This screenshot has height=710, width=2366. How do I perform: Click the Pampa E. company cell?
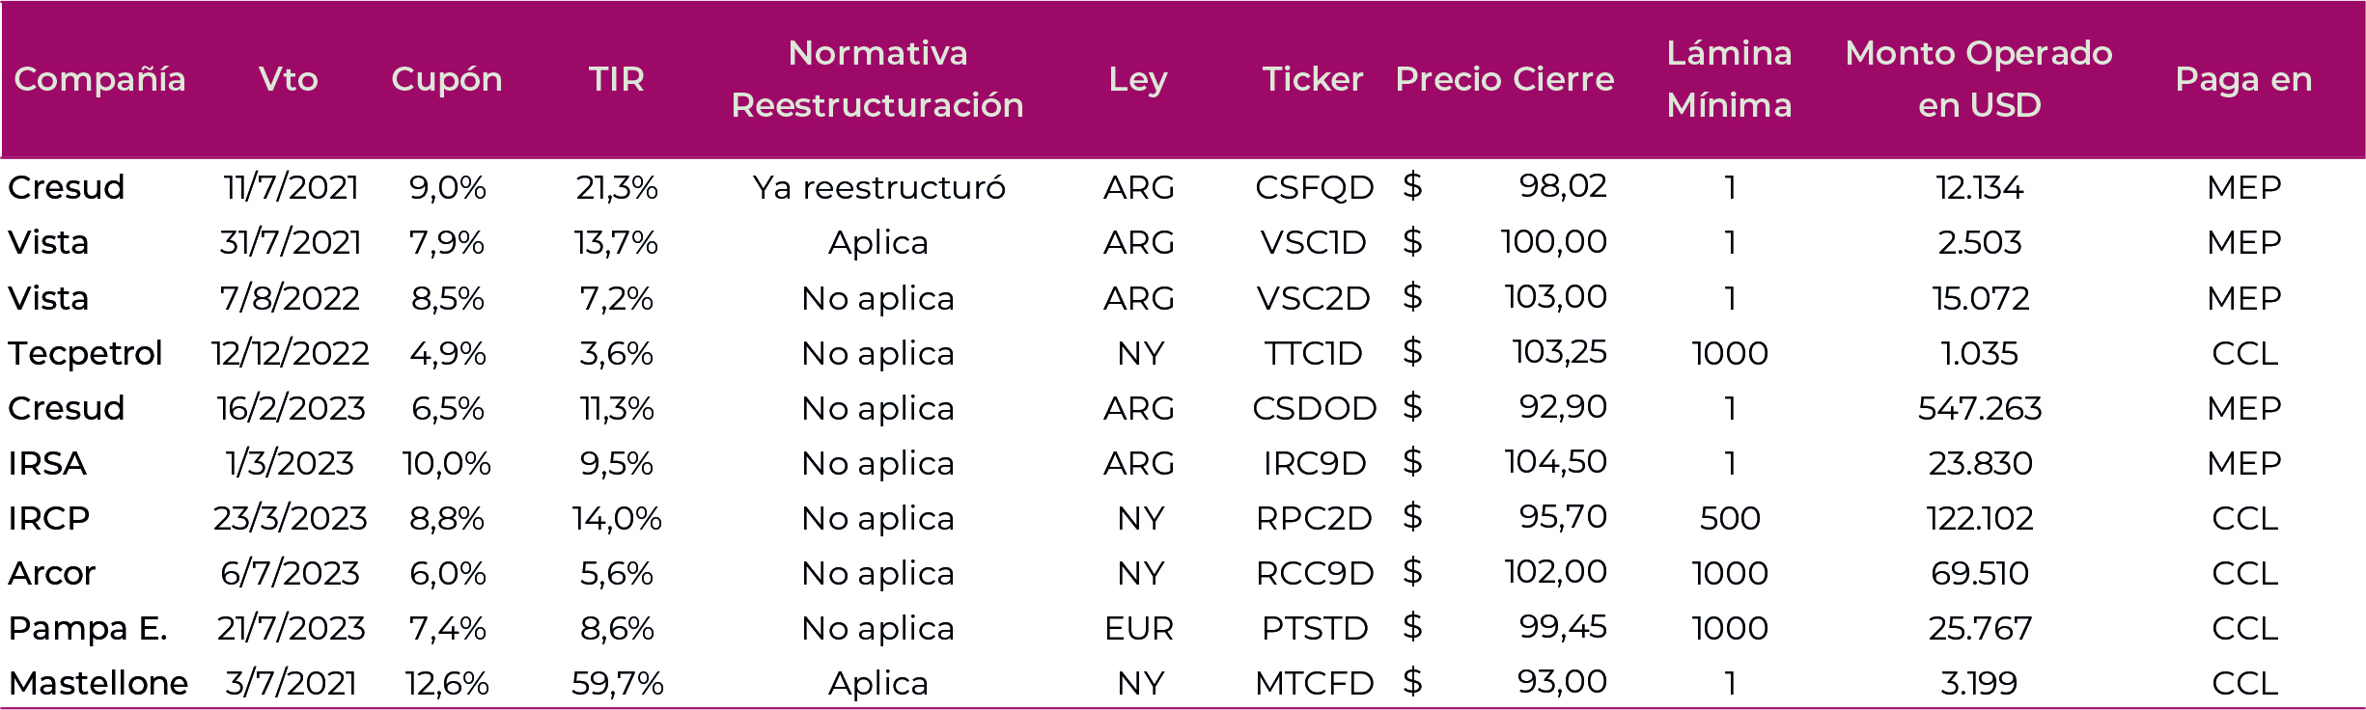88,628
